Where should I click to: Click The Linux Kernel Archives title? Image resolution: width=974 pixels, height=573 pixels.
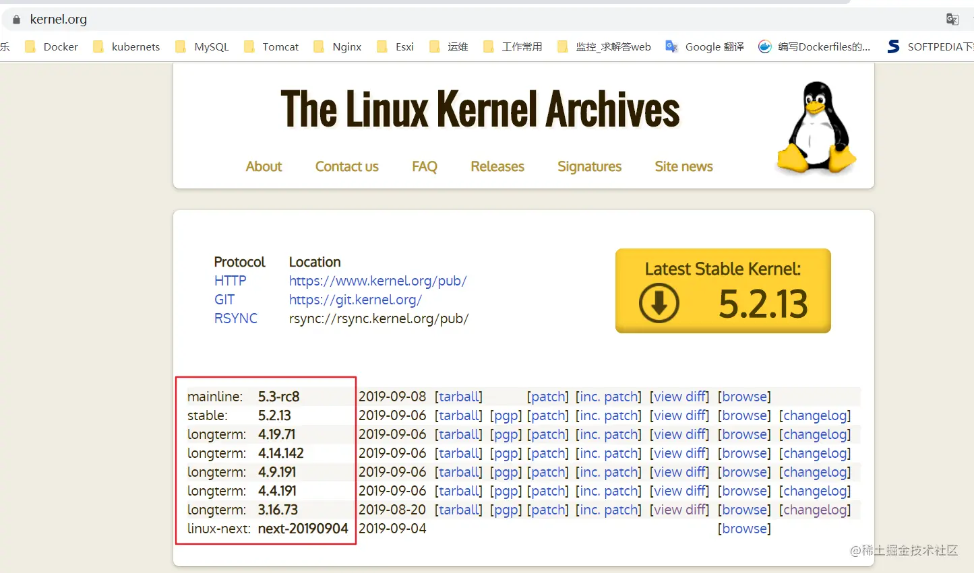[x=480, y=109]
